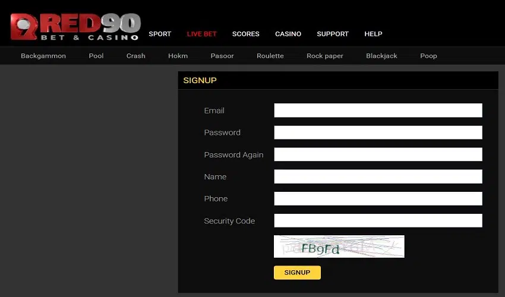Click the captcha image FB9Fd
Viewport: 505px width, 297px height.
[x=339, y=247]
